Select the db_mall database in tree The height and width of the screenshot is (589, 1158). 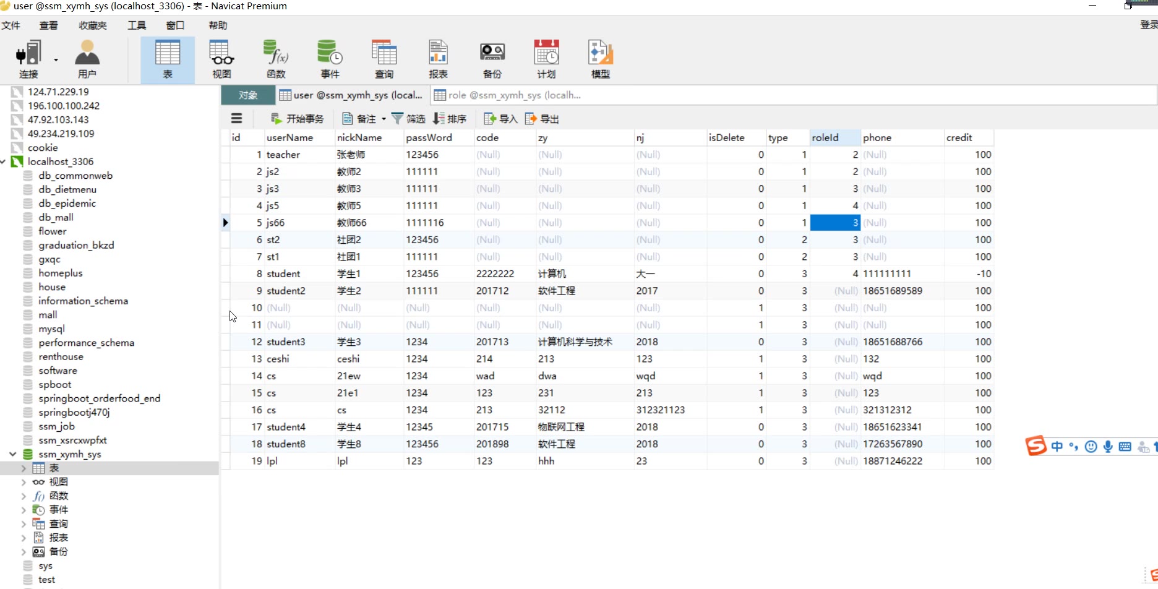coord(56,217)
